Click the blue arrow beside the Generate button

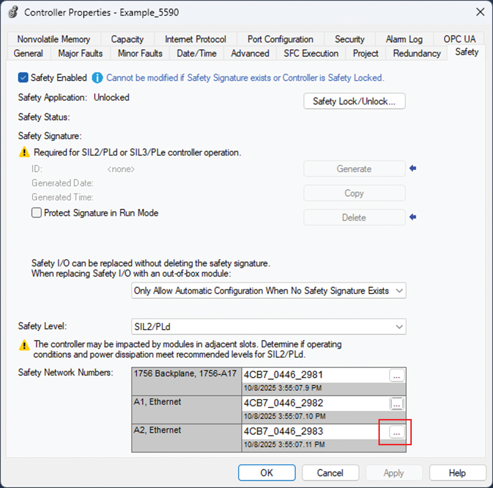pos(413,168)
